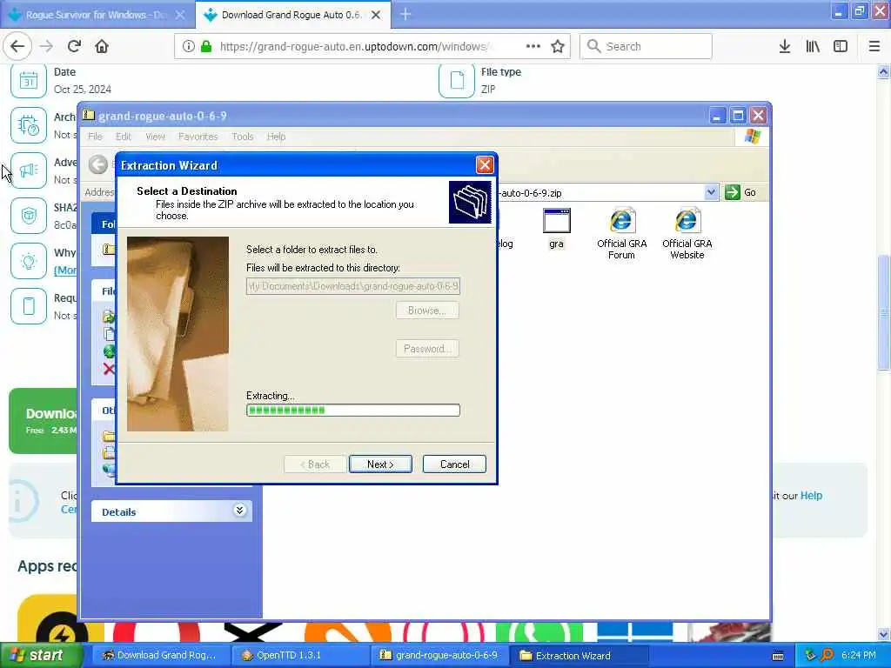Open Help menu in zip folder window
The image size is (891, 668).
[x=276, y=137]
